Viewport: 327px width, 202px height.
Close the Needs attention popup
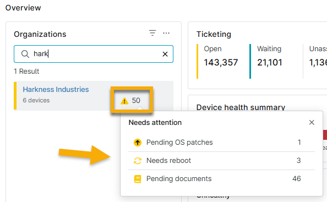(312, 122)
